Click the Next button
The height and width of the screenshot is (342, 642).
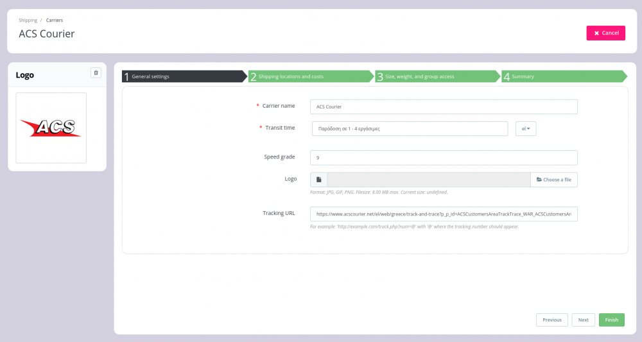(584, 320)
